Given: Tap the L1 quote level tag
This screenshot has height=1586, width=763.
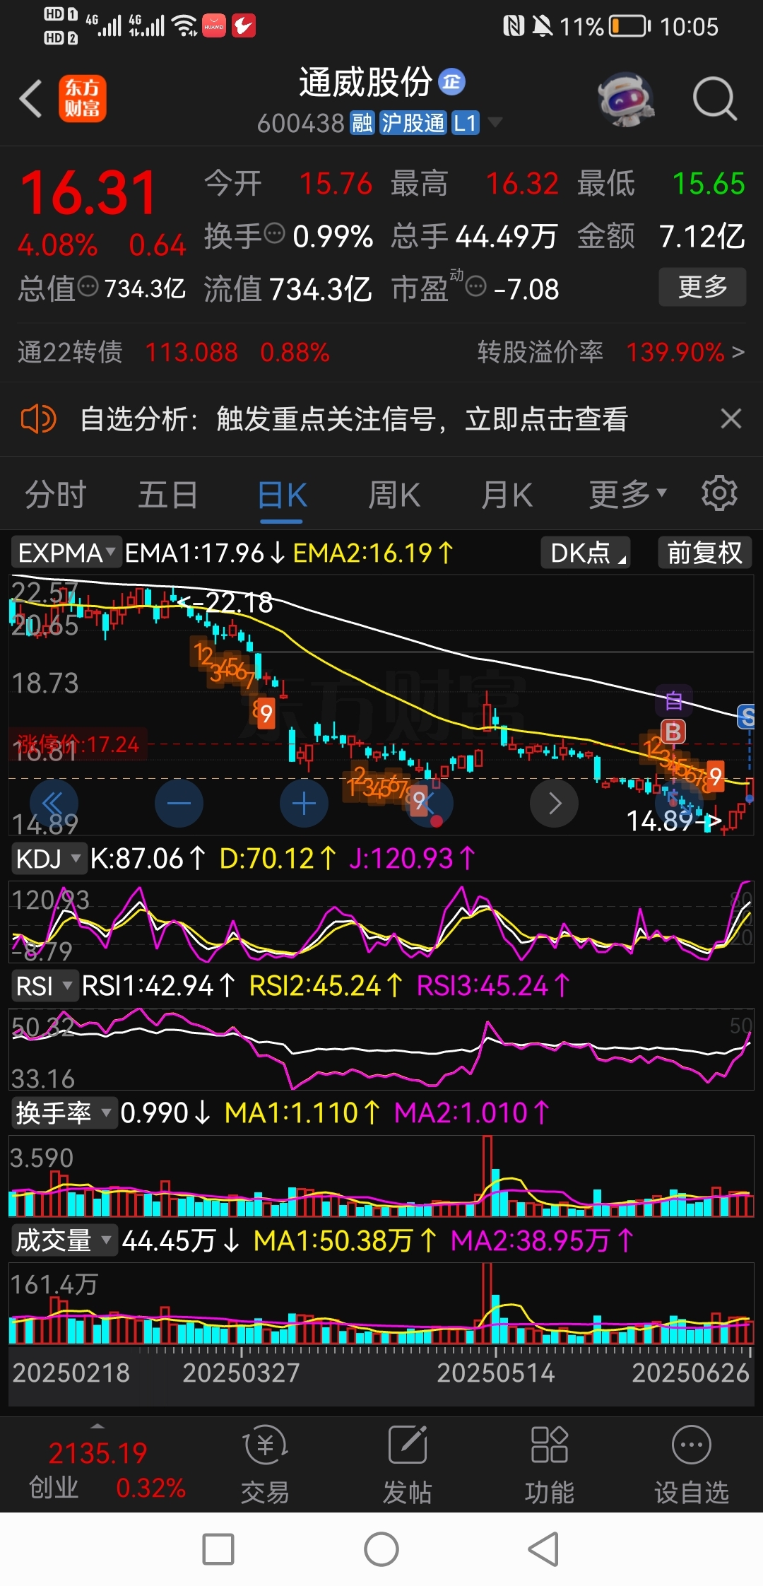Looking at the screenshot, I should click(465, 123).
